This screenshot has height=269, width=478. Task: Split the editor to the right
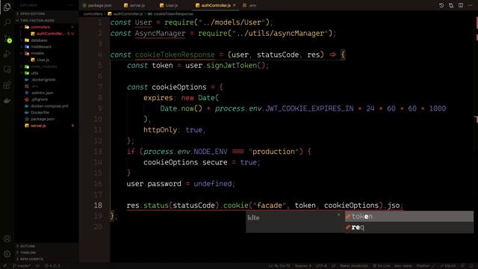click(x=461, y=5)
